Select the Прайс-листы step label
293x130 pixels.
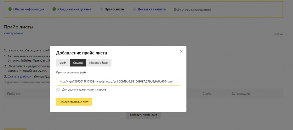click(x=114, y=9)
